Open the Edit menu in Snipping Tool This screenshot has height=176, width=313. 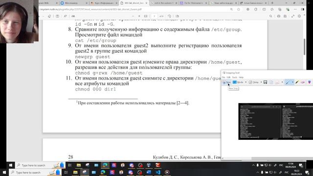click(228, 77)
